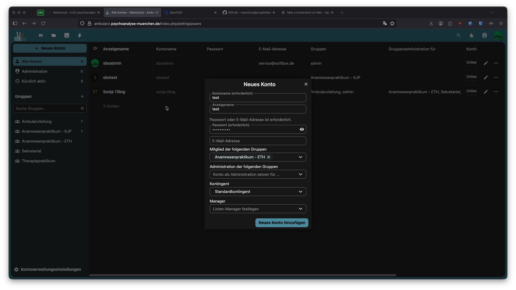The width and height of the screenshot is (516, 290).
Task: Click the notifications bell icon
Action: point(471,35)
